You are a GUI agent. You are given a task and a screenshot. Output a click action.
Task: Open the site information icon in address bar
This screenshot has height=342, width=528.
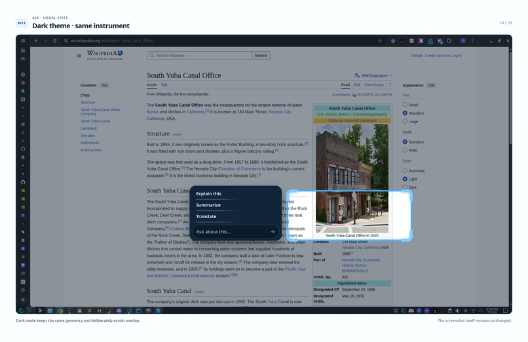click(66, 41)
